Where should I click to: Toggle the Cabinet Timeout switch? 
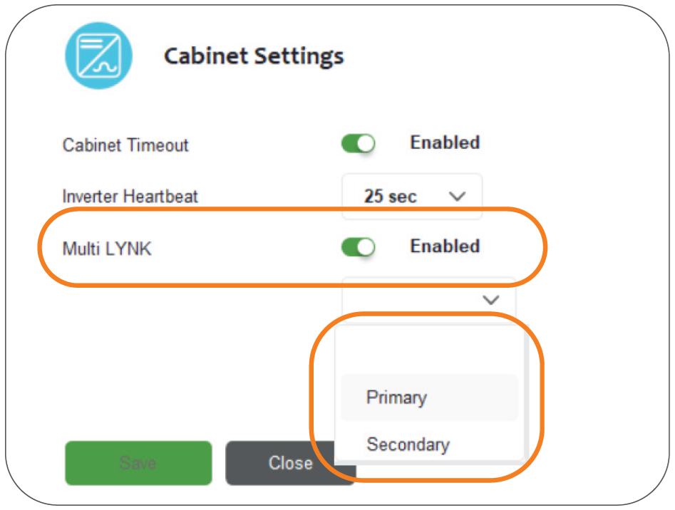click(358, 144)
